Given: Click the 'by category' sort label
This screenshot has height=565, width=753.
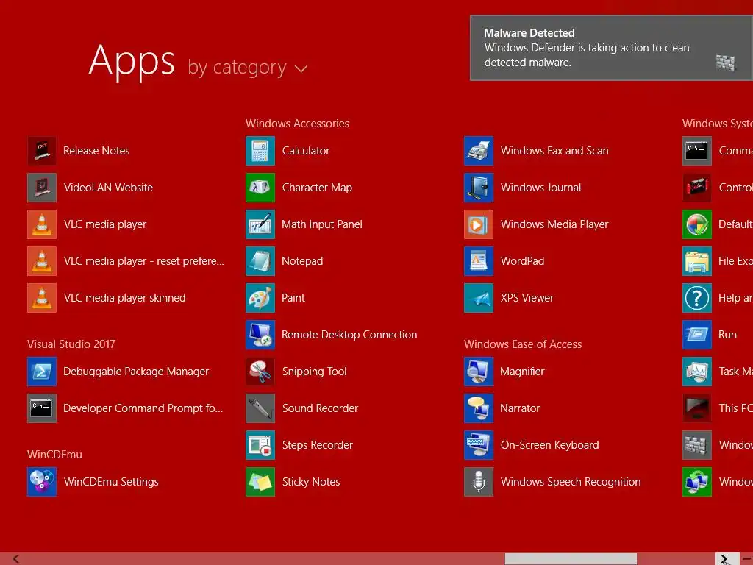Looking at the screenshot, I should coord(237,67).
